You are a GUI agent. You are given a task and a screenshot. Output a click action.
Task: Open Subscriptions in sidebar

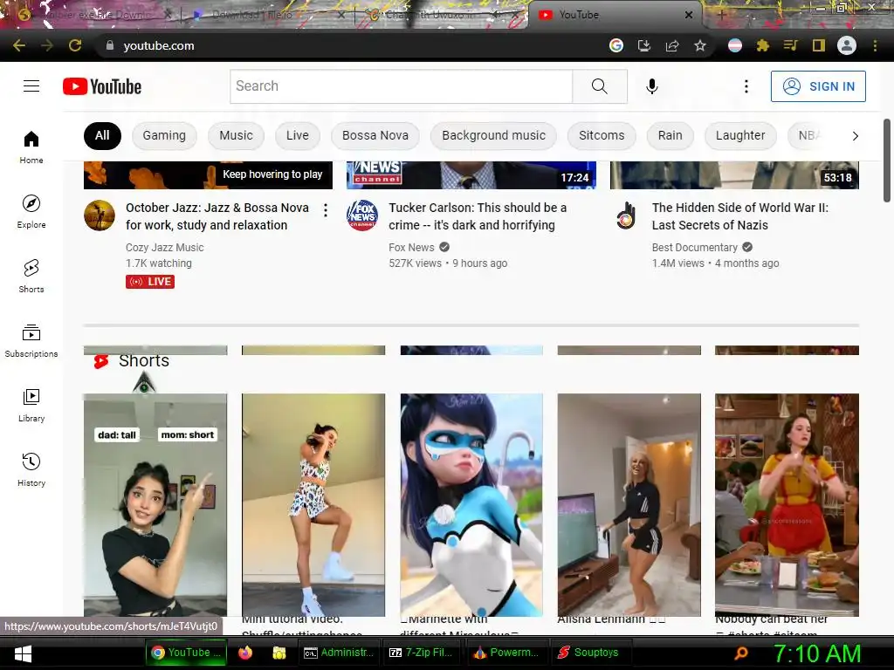31,340
